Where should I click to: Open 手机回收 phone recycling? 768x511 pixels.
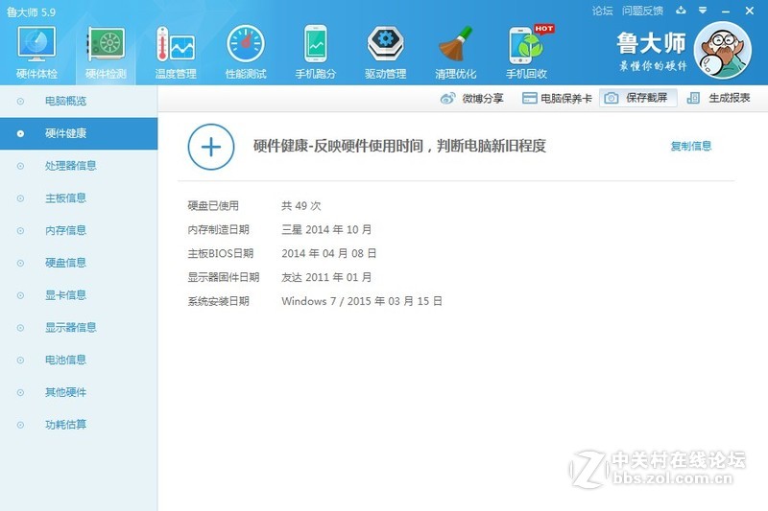[527, 53]
